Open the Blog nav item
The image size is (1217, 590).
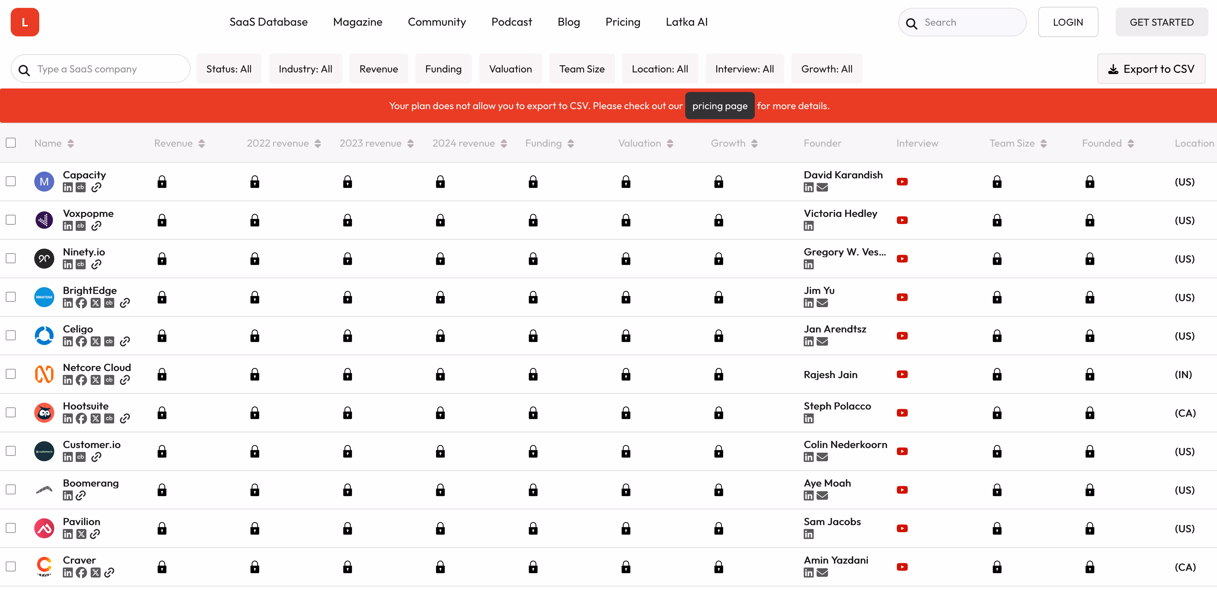tap(568, 22)
